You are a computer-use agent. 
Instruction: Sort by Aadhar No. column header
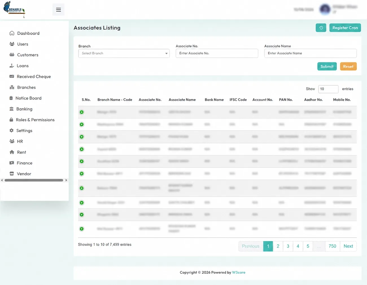[x=313, y=100]
